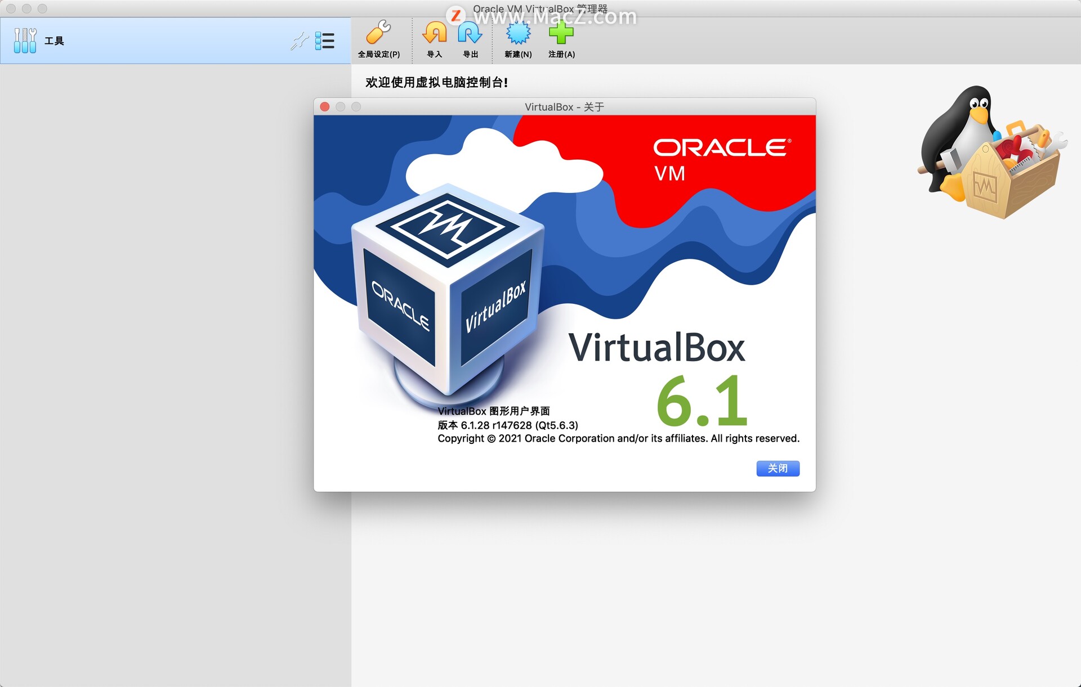Click the version 6.1.28 r147628 text
1081x687 pixels.
click(508, 425)
